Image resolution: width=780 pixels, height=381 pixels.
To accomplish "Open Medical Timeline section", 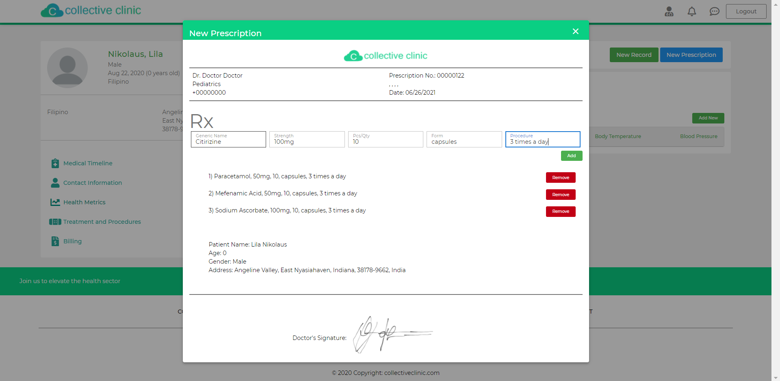I will pos(88,163).
